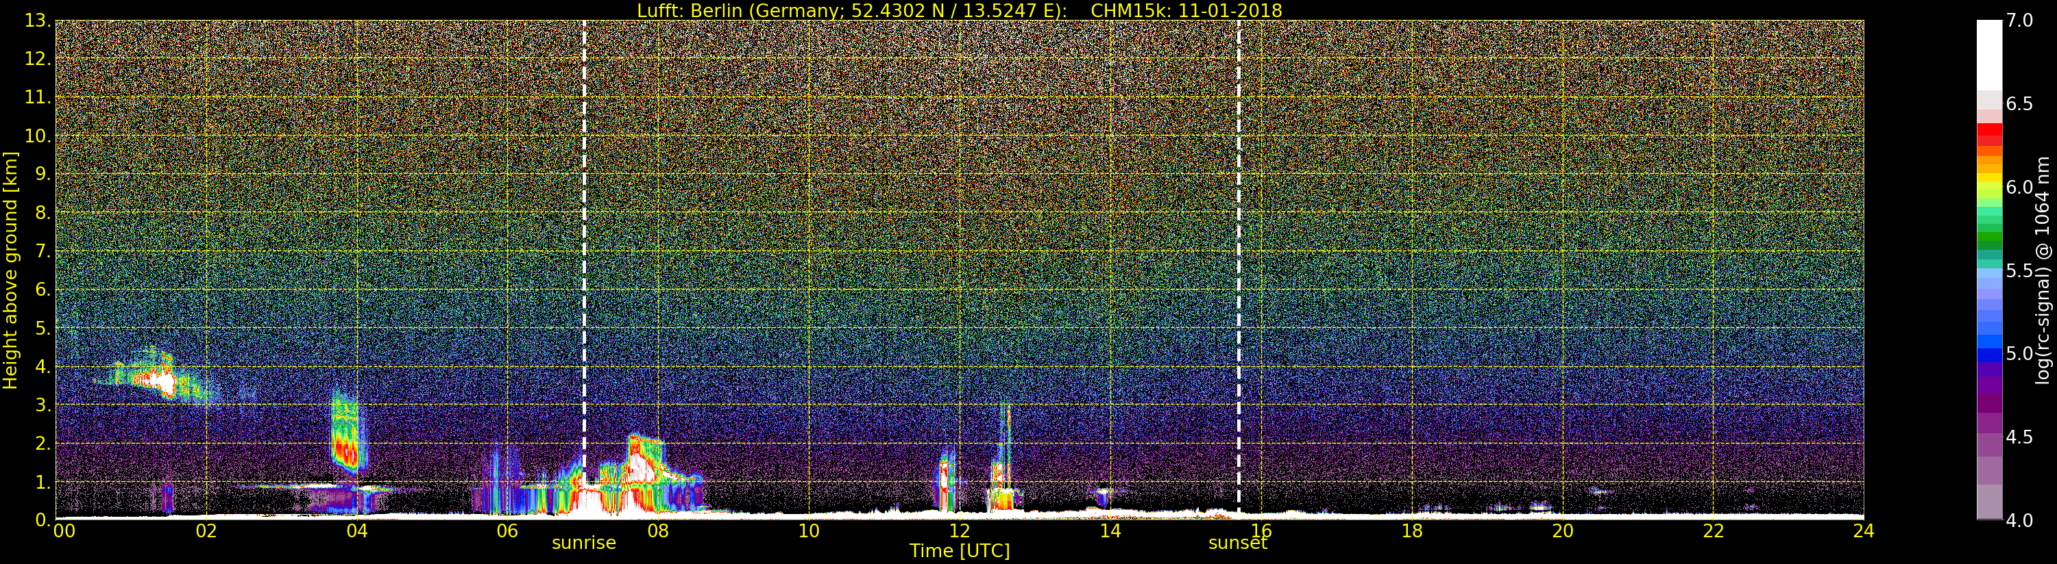The width and height of the screenshot is (2057, 564).
Task: Pick the green colorbar segment near 5.7
Action: pos(1989,238)
